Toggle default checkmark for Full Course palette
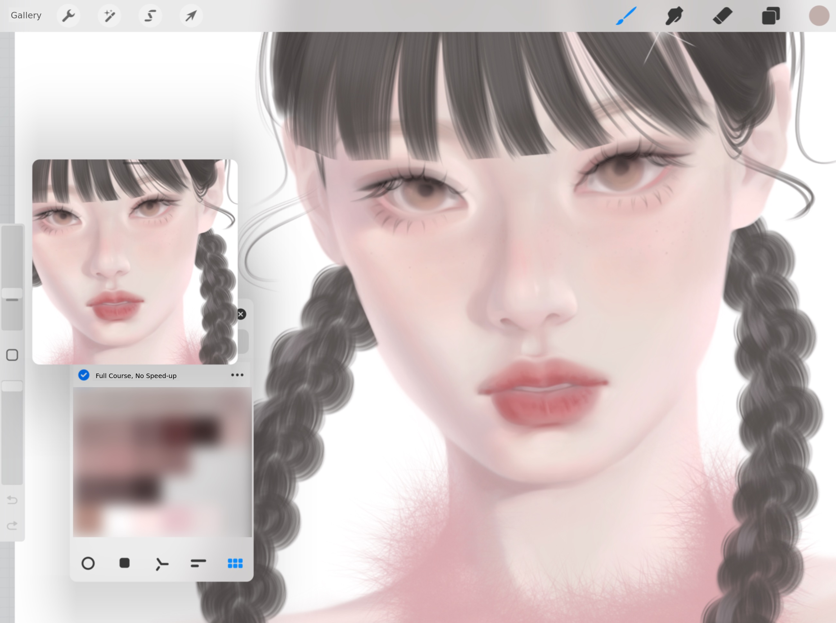This screenshot has height=623, width=836. click(x=84, y=375)
